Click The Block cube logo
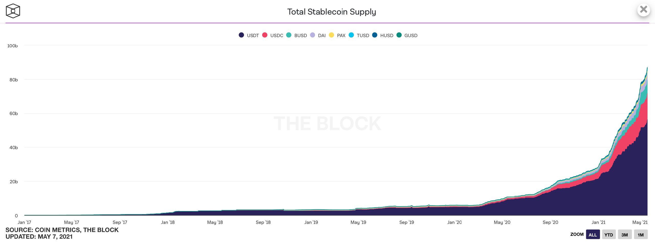This screenshot has width=655, height=242. pyautogui.click(x=13, y=11)
